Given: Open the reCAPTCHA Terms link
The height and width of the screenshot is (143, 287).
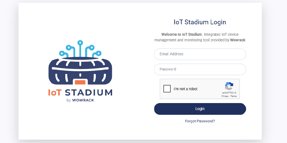Looking at the screenshot, I should click(233, 96).
